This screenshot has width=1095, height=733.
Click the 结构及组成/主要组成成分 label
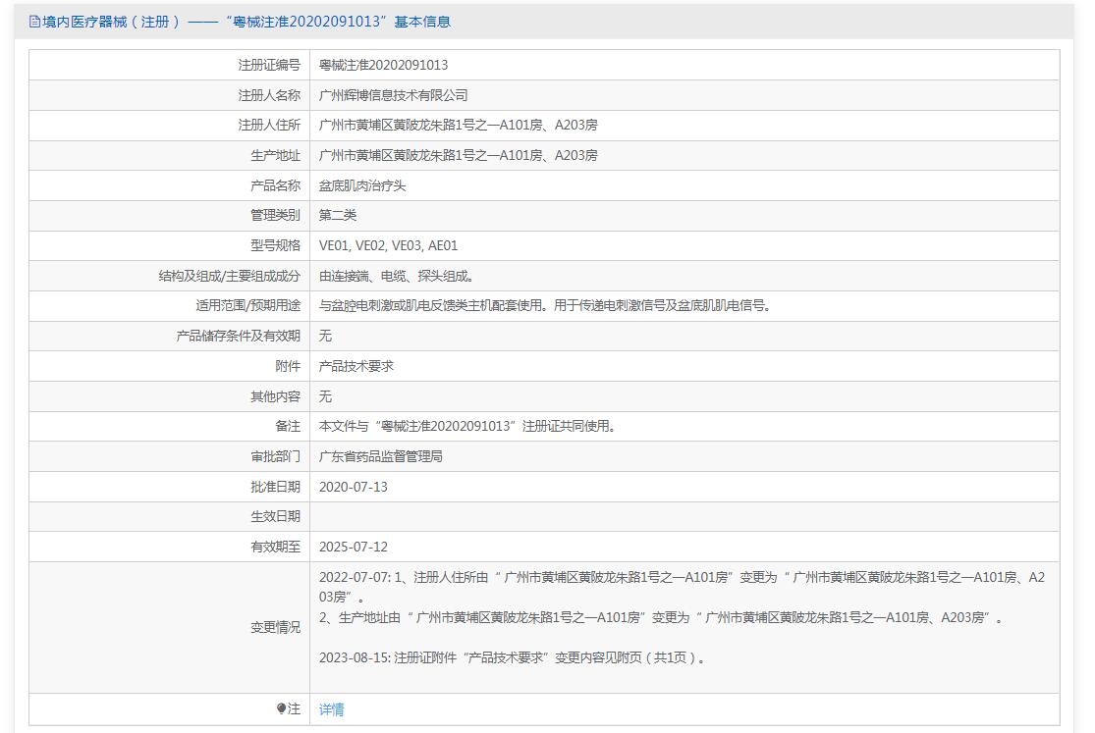(229, 276)
